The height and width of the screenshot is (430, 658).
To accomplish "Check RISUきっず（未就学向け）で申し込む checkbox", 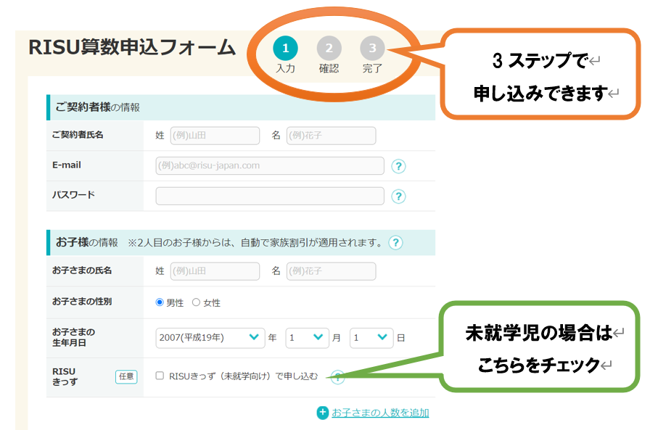I will (x=160, y=376).
